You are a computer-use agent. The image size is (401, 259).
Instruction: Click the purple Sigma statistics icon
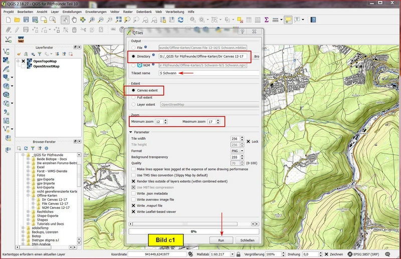click(267, 20)
